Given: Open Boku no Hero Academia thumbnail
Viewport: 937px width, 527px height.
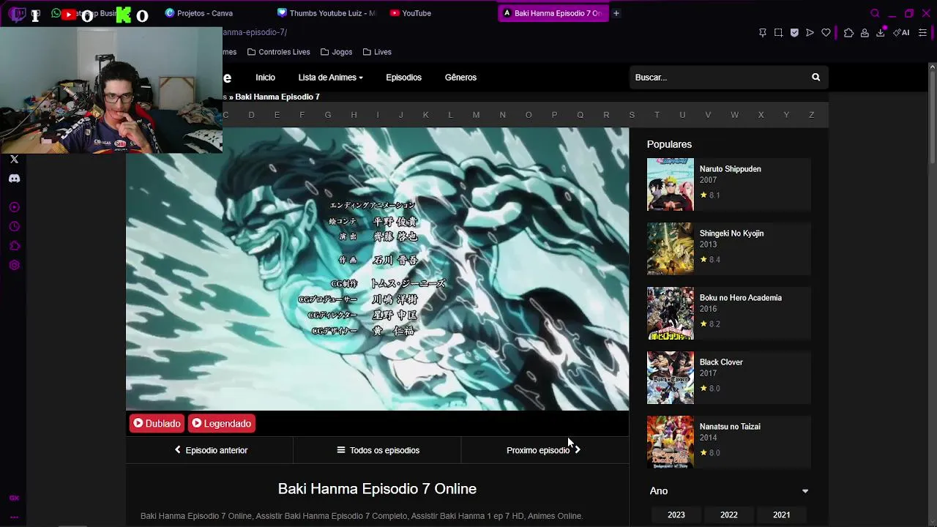Looking at the screenshot, I should tap(670, 313).
